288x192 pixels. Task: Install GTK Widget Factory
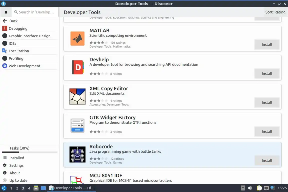pos(267,131)
